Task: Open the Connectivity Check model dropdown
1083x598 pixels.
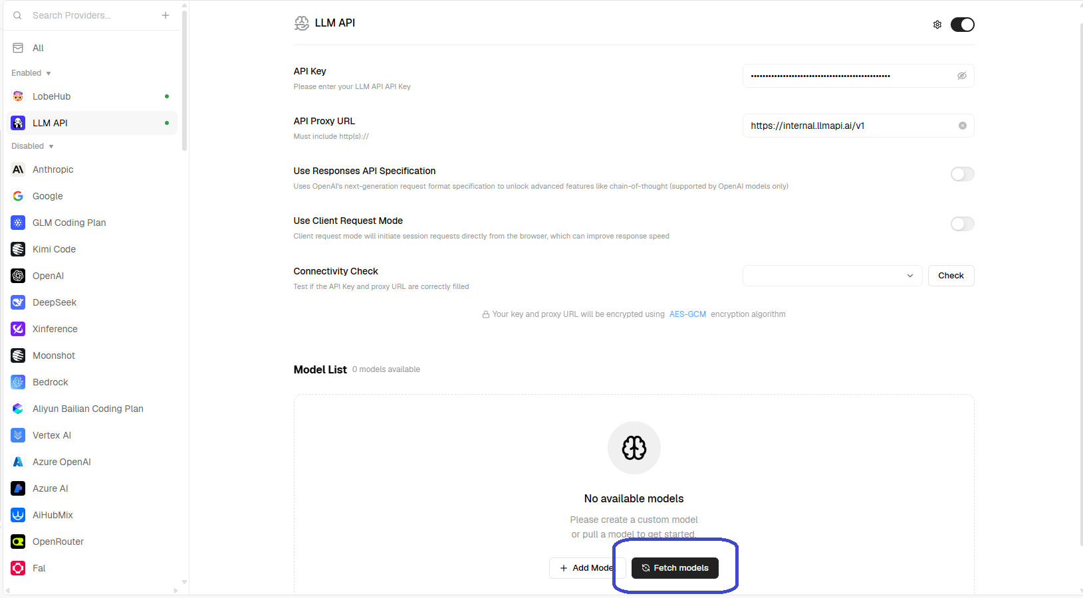Action: click(x=832, y=276)
